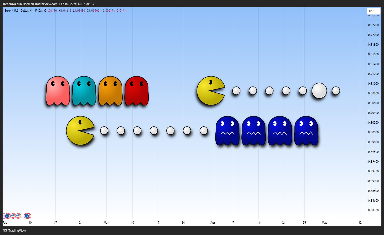This screenshot has width=384, height=235.
Task: Click the change value −0.00637 (−0.61%)
Action: 113,11
